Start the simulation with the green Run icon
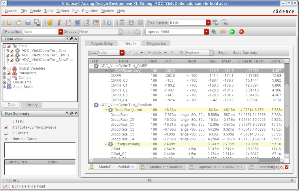This screenshot has width=299, height=191. (232, 32)
